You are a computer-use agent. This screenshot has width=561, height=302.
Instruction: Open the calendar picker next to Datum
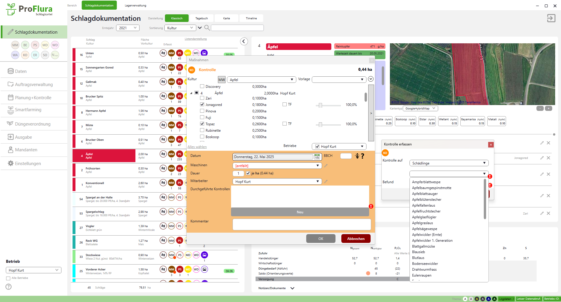[317, 157]
